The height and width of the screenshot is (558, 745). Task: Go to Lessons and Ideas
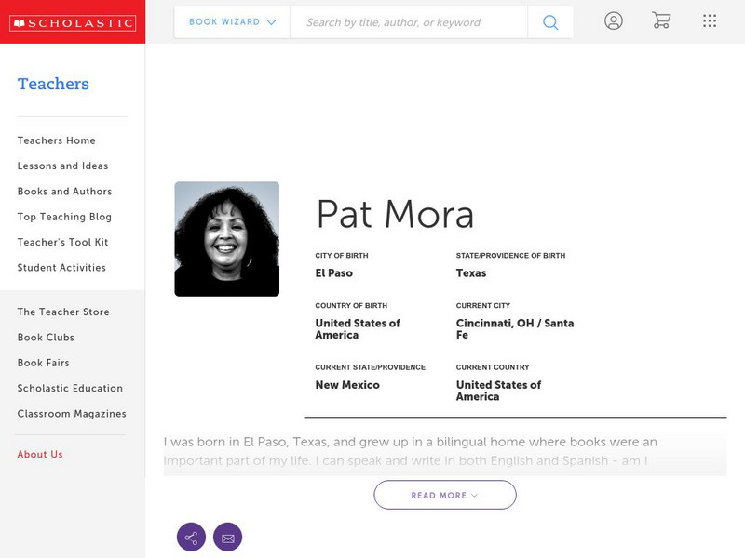[62, 166]
